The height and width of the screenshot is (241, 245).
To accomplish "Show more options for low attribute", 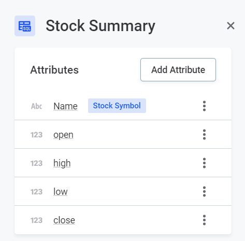I will click(204, 191).
